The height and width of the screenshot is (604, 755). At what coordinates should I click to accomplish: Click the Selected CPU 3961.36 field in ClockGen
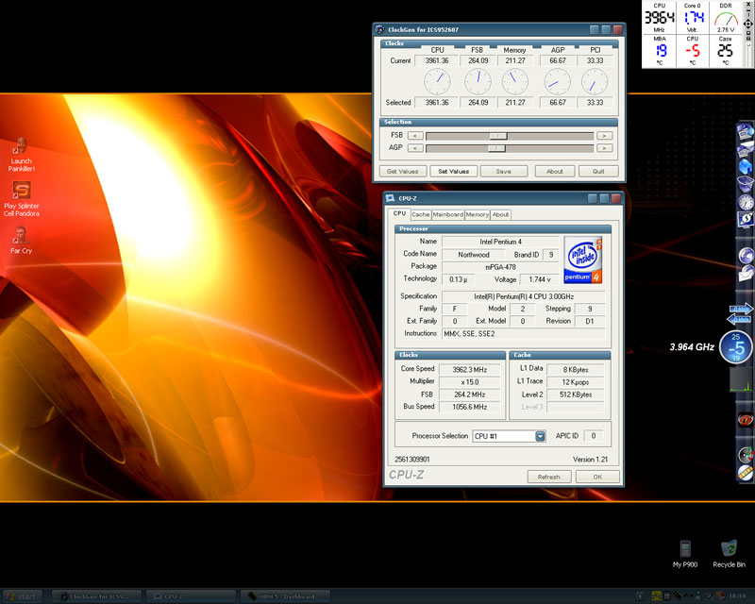point(437,102)
